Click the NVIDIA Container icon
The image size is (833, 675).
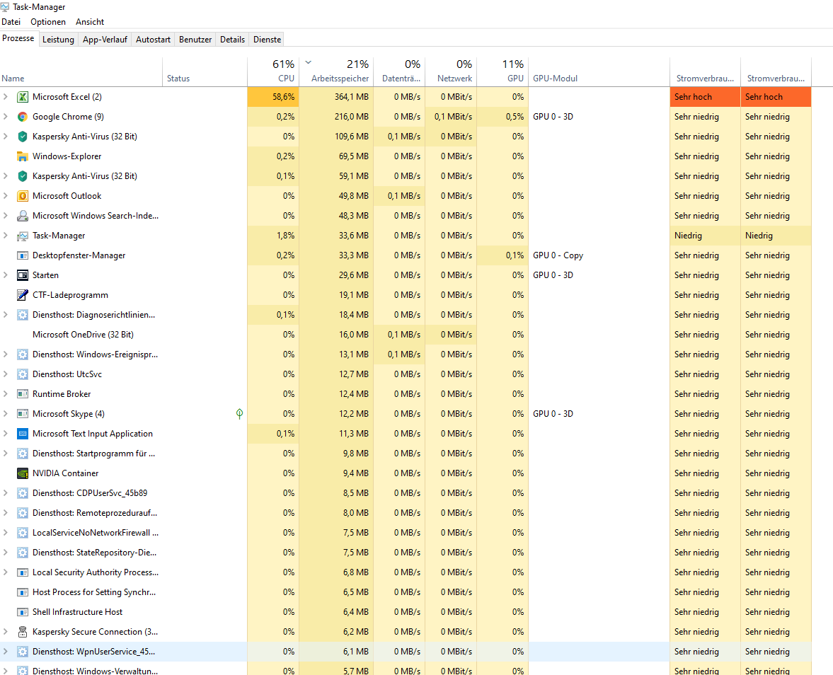(x=23, y=473)
